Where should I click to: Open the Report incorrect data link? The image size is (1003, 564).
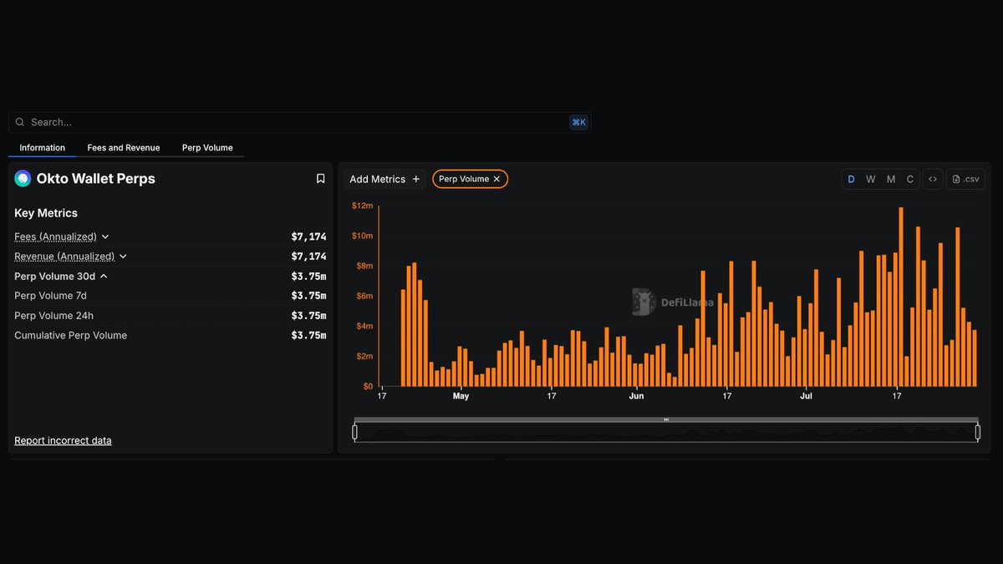(x=63, y=440)
